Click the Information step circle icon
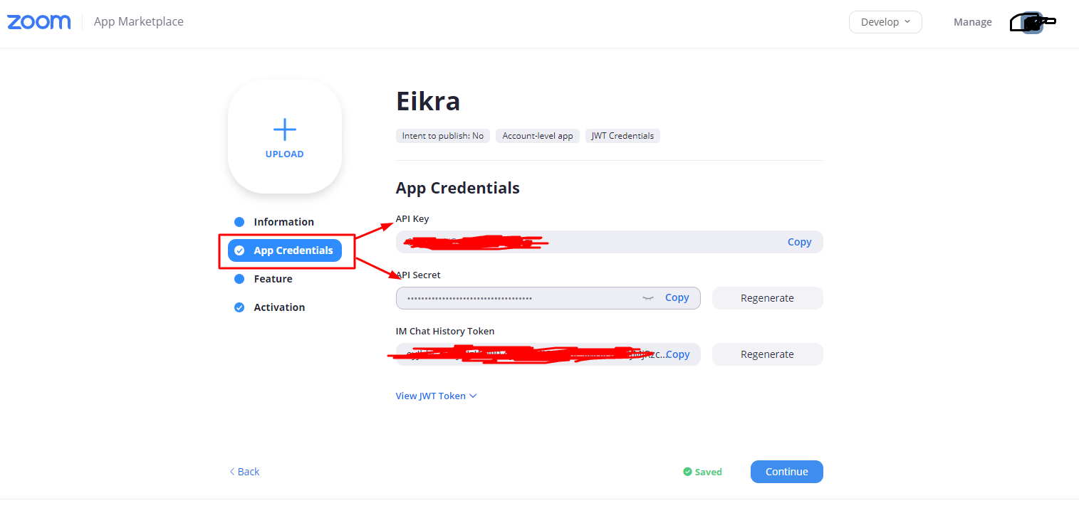Screen dimensions: 1079x513 pos(239,222)
